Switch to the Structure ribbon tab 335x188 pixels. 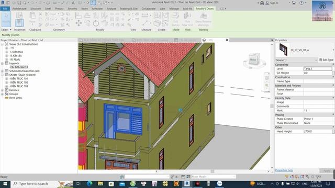pos(36,8)
